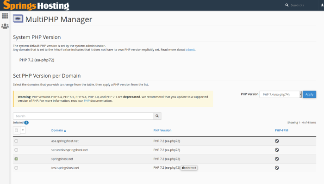Open the PHP Version dropdown
This screenshot has height=184, width=324.
280,94
